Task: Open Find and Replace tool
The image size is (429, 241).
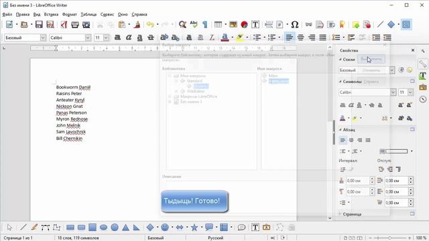Action: (x=182, y=25)
